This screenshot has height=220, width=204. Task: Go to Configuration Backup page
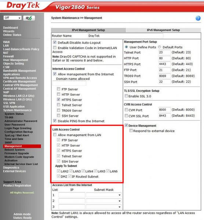(19, 132)
